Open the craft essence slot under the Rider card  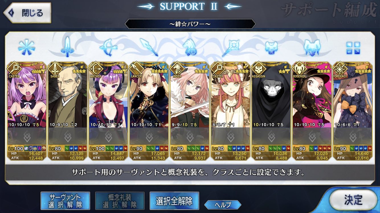[x=190, y=137]
